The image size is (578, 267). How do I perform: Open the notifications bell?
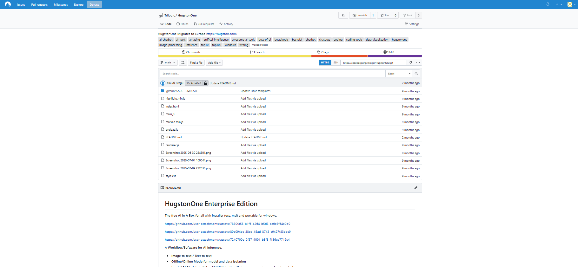tap(548, 4)
